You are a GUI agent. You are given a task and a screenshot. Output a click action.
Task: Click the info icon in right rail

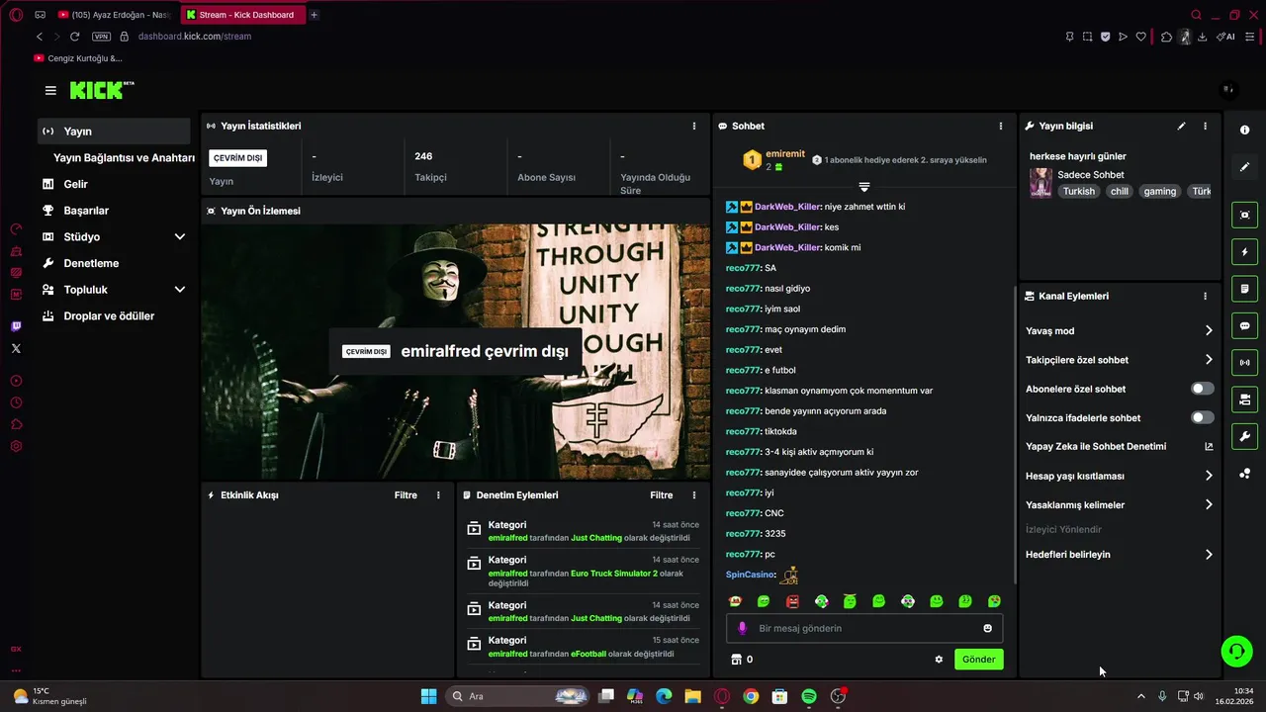pyautogui.click(x=1245, y=130)
